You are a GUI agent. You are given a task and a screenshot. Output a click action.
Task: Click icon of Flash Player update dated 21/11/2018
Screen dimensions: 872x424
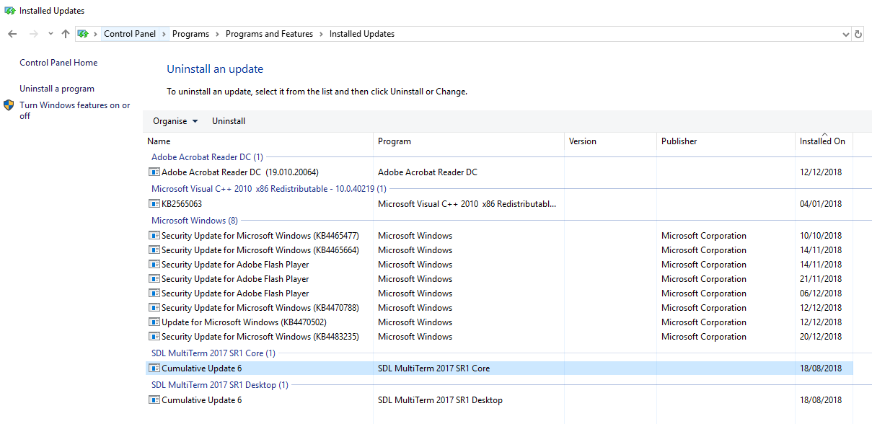(154, 279)
